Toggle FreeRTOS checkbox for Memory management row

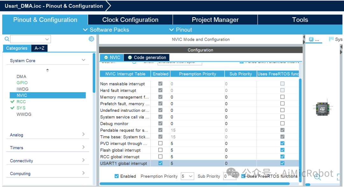pyautogui.click(x=282, y=97)
